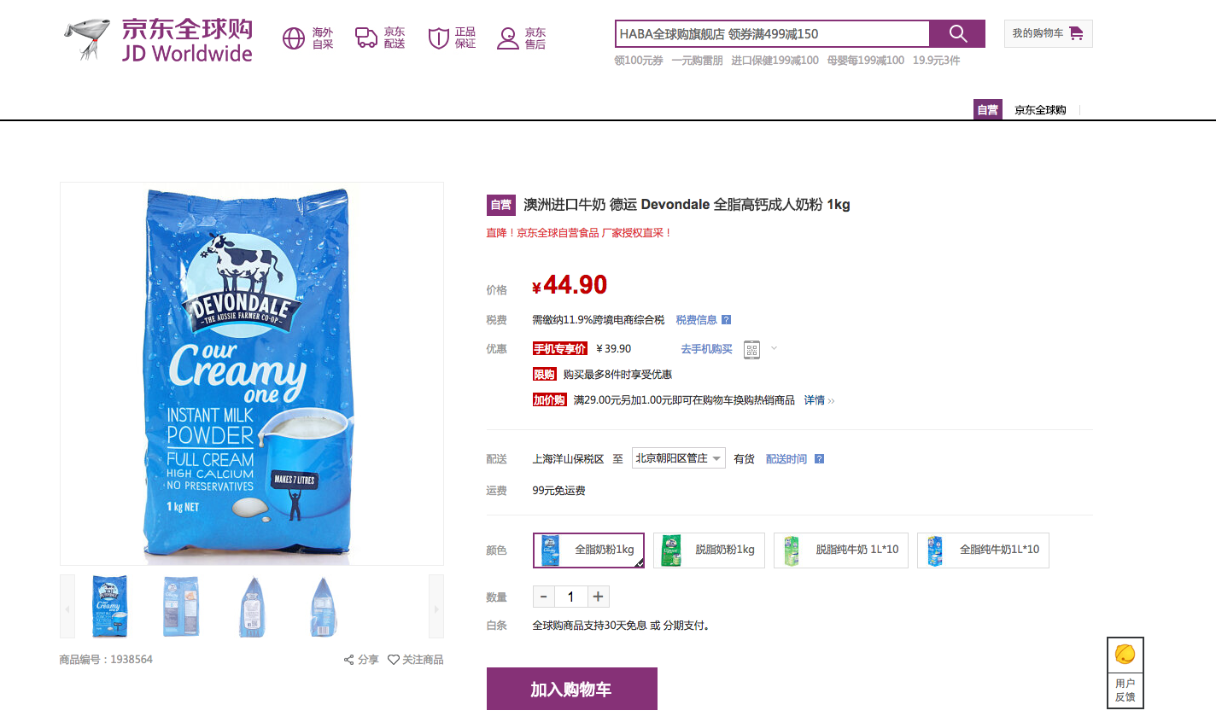
Task: Open the mobile purchase QR code icon
Action: tap(751, 349)
